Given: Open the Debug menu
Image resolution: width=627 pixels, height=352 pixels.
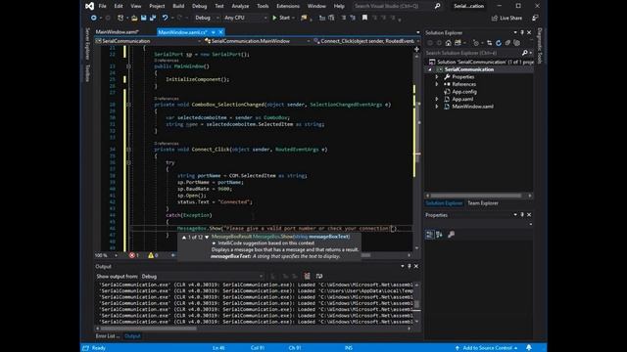Looking at the screenshot, I should 199,6.
